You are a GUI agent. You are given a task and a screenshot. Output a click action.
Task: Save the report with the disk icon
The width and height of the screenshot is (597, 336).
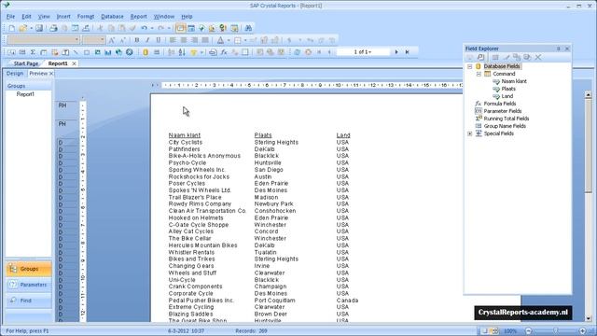pos(39,28)
